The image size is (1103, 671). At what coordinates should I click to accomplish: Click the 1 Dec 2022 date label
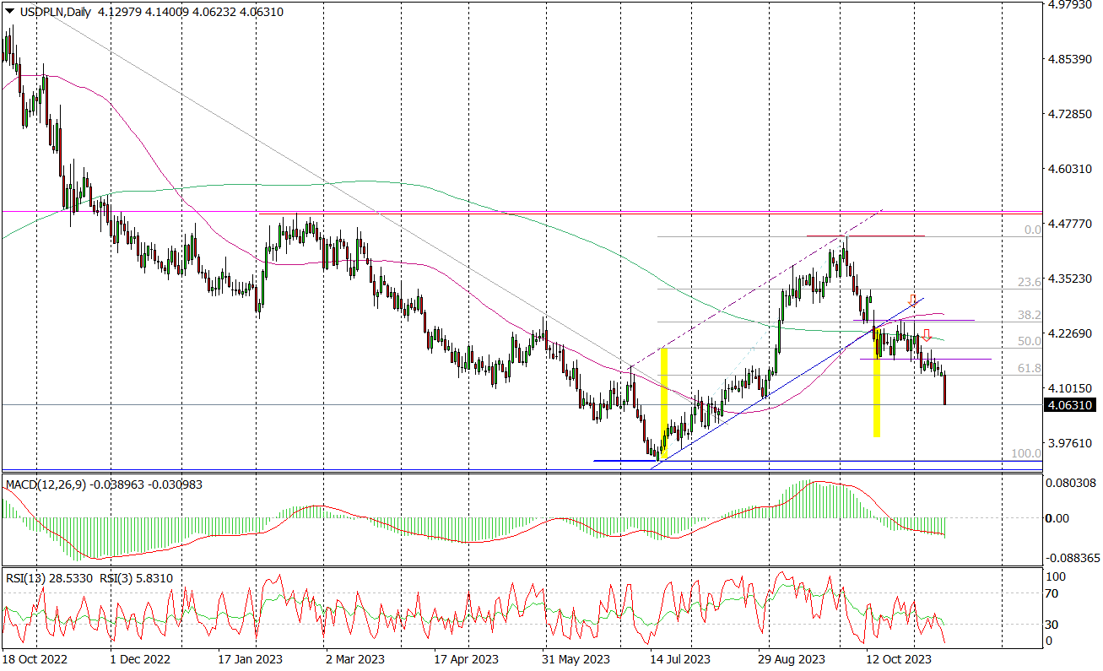pos(140,658)
